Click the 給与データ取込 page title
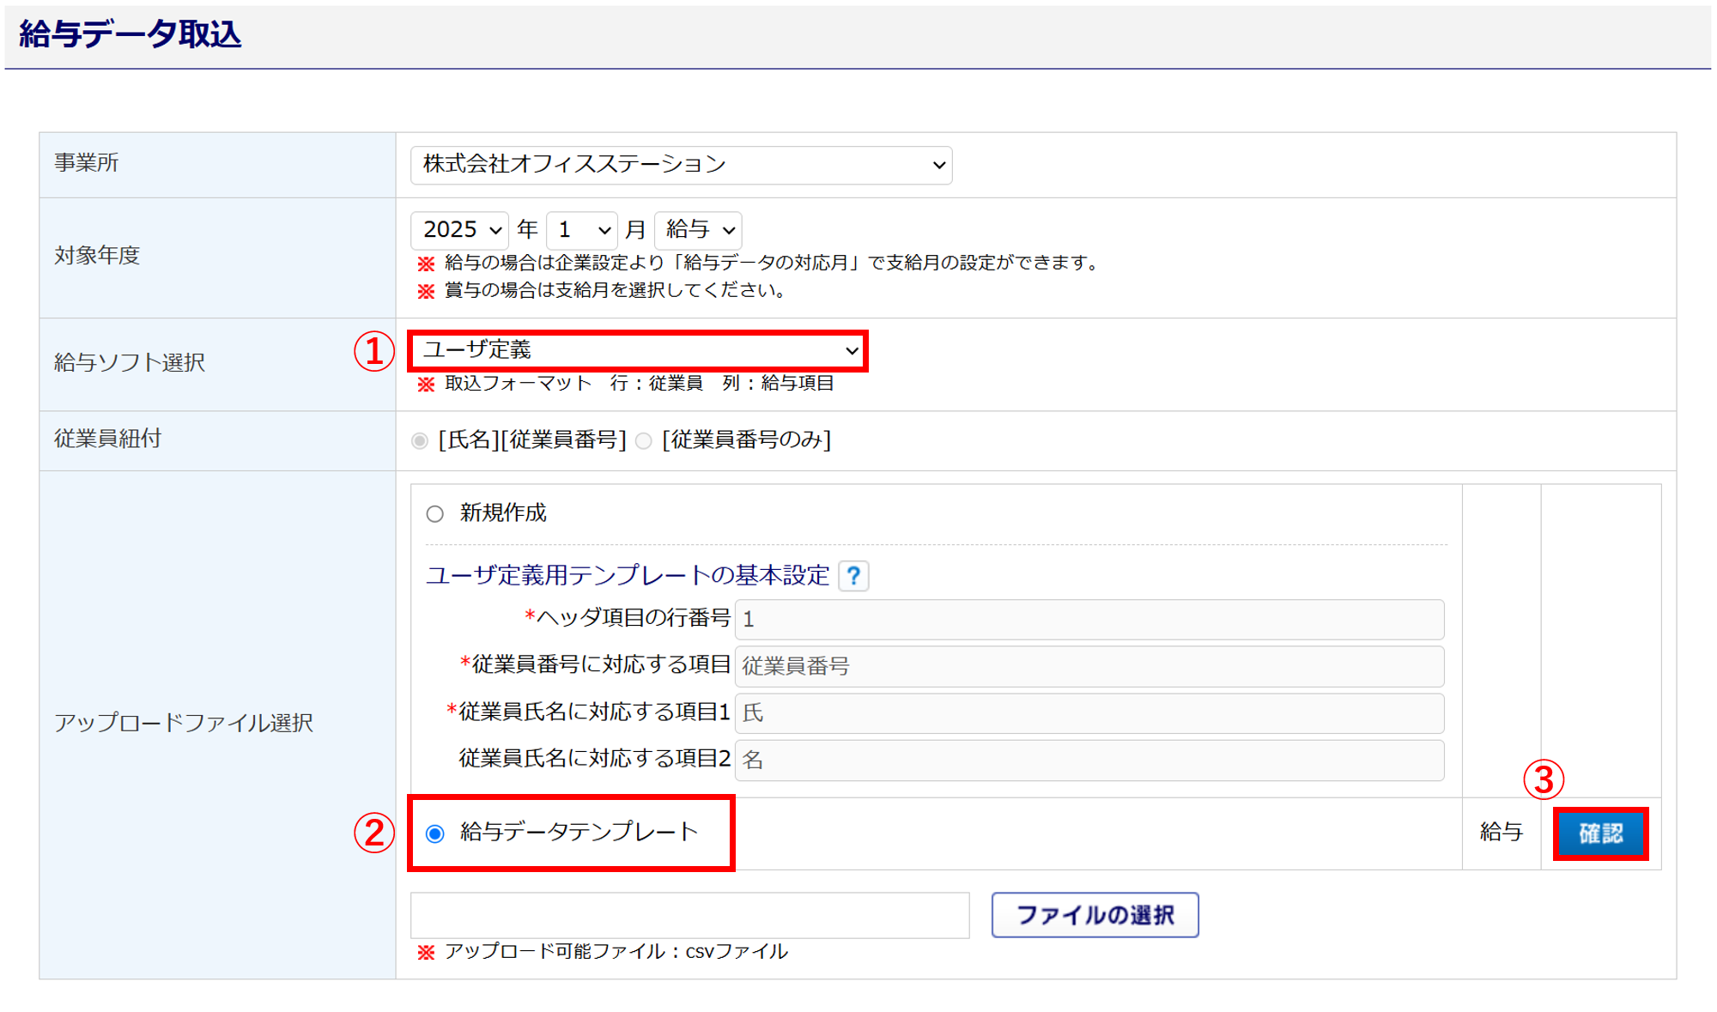The image size is (1717, 1012). click(130, 34)
